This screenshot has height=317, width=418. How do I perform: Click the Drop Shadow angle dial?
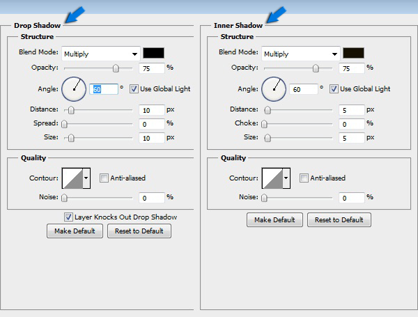point(73,88)
